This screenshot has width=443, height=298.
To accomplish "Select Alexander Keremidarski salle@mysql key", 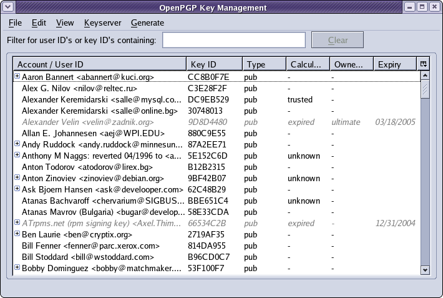I will pyautogui.click(x=217, y=99).
